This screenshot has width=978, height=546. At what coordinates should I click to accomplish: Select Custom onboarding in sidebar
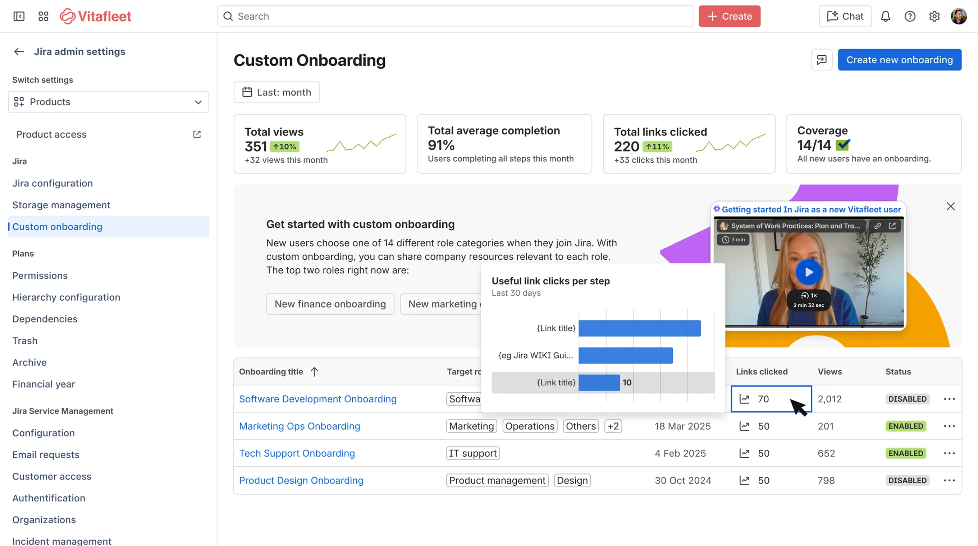point(109,227)
